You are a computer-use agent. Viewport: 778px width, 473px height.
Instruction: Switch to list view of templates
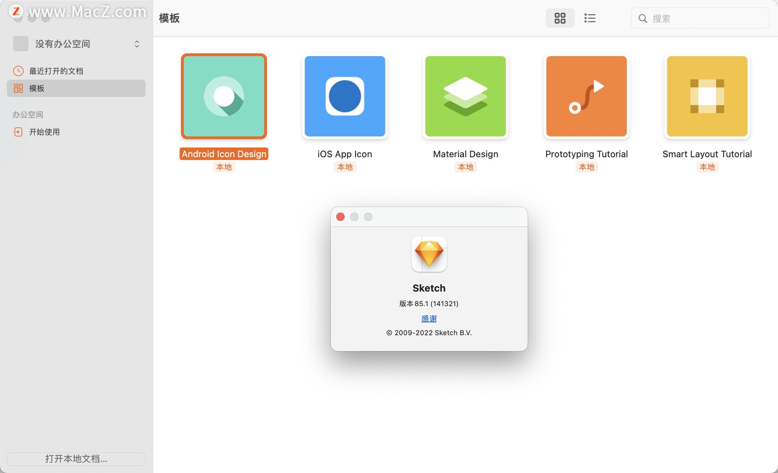click(590, 18)
